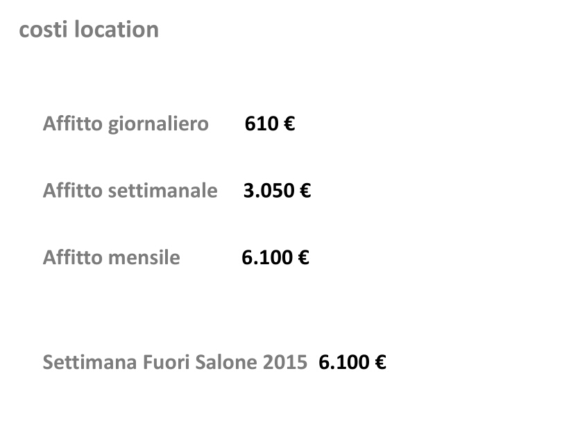
Task: Click the word "Fuori" in the last row
Action: (x=167, y=362)
